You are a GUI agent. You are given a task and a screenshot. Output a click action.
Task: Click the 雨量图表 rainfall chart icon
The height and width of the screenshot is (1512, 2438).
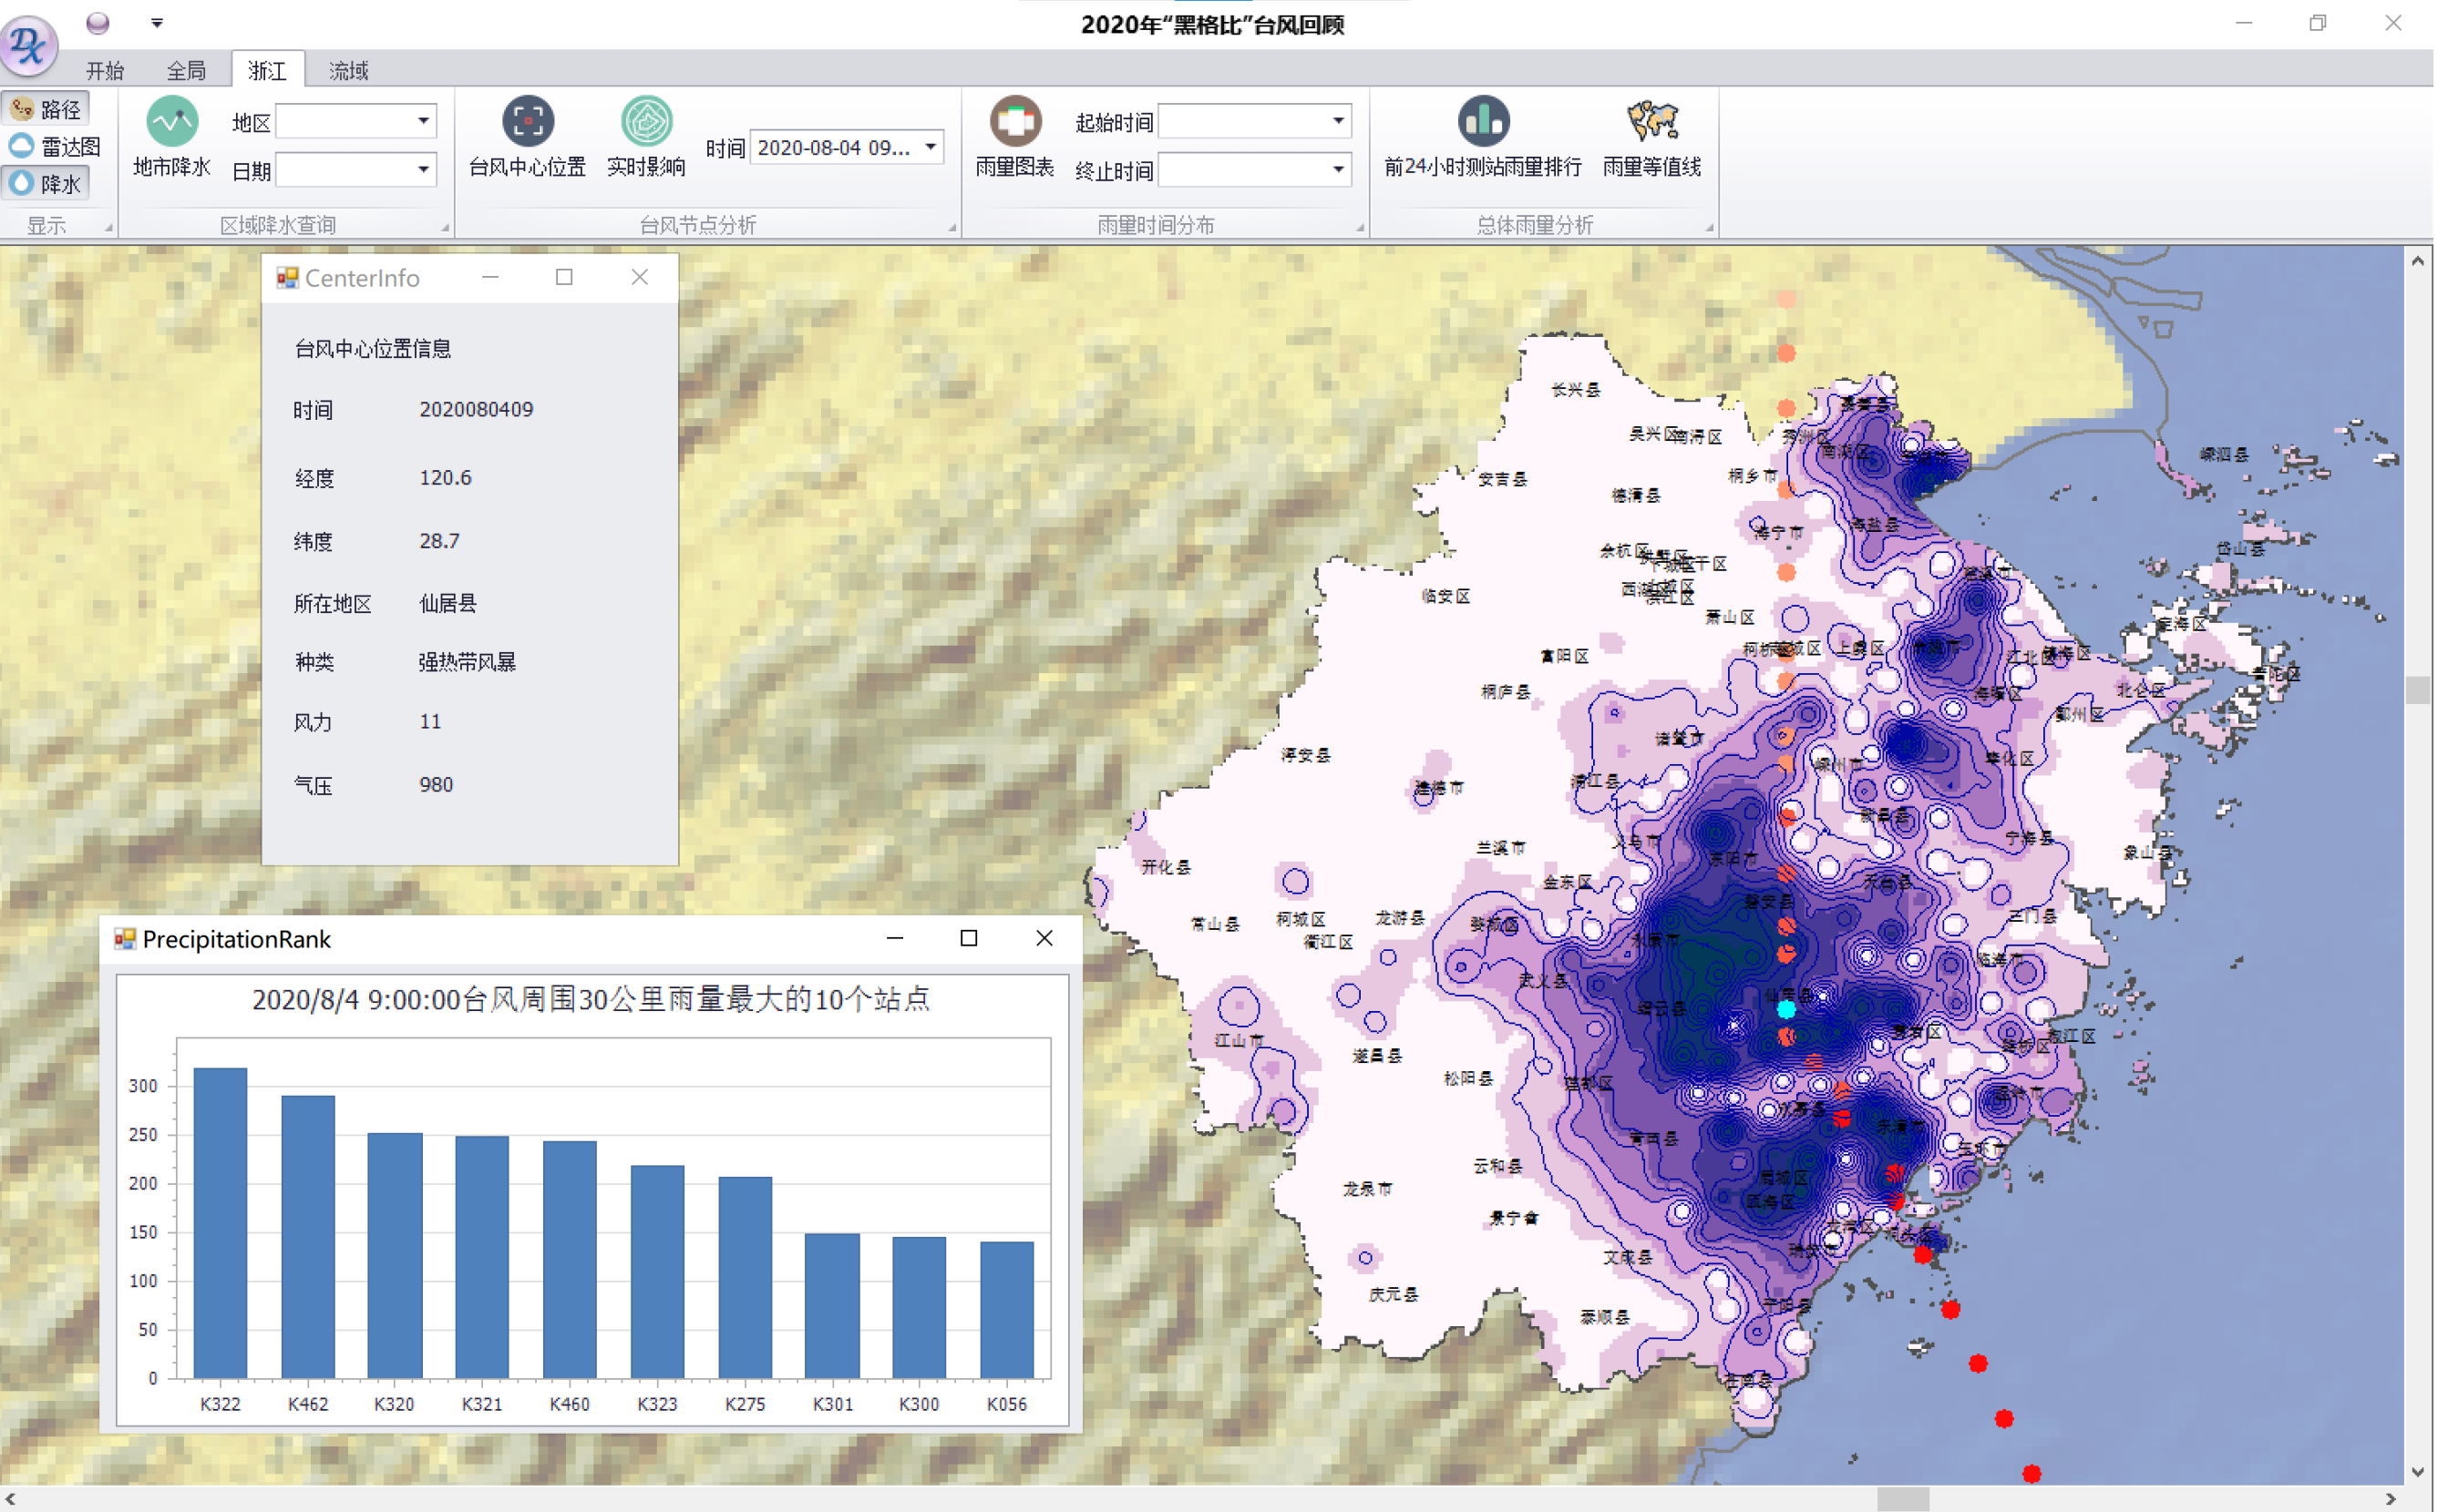coord(1017,140)
